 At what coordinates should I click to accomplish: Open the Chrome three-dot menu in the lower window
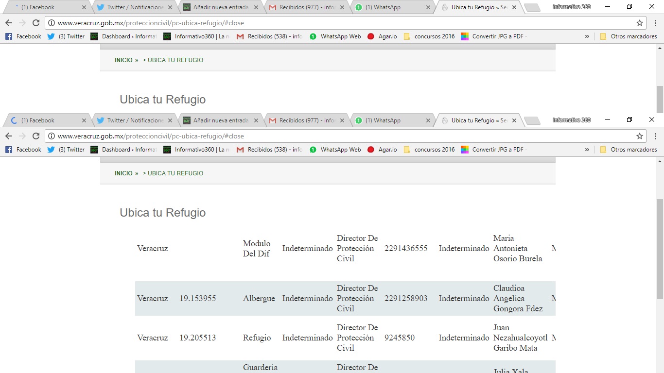pyautogui.click(x=655, y=136)
